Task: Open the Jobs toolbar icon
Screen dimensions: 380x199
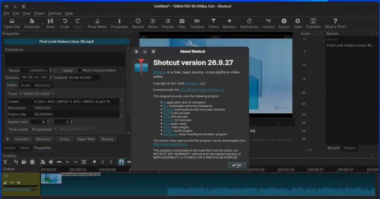Action: [x=298, y=21]
